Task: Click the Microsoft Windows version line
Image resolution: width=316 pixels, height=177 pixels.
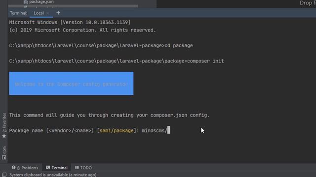Action: [70, 22]
